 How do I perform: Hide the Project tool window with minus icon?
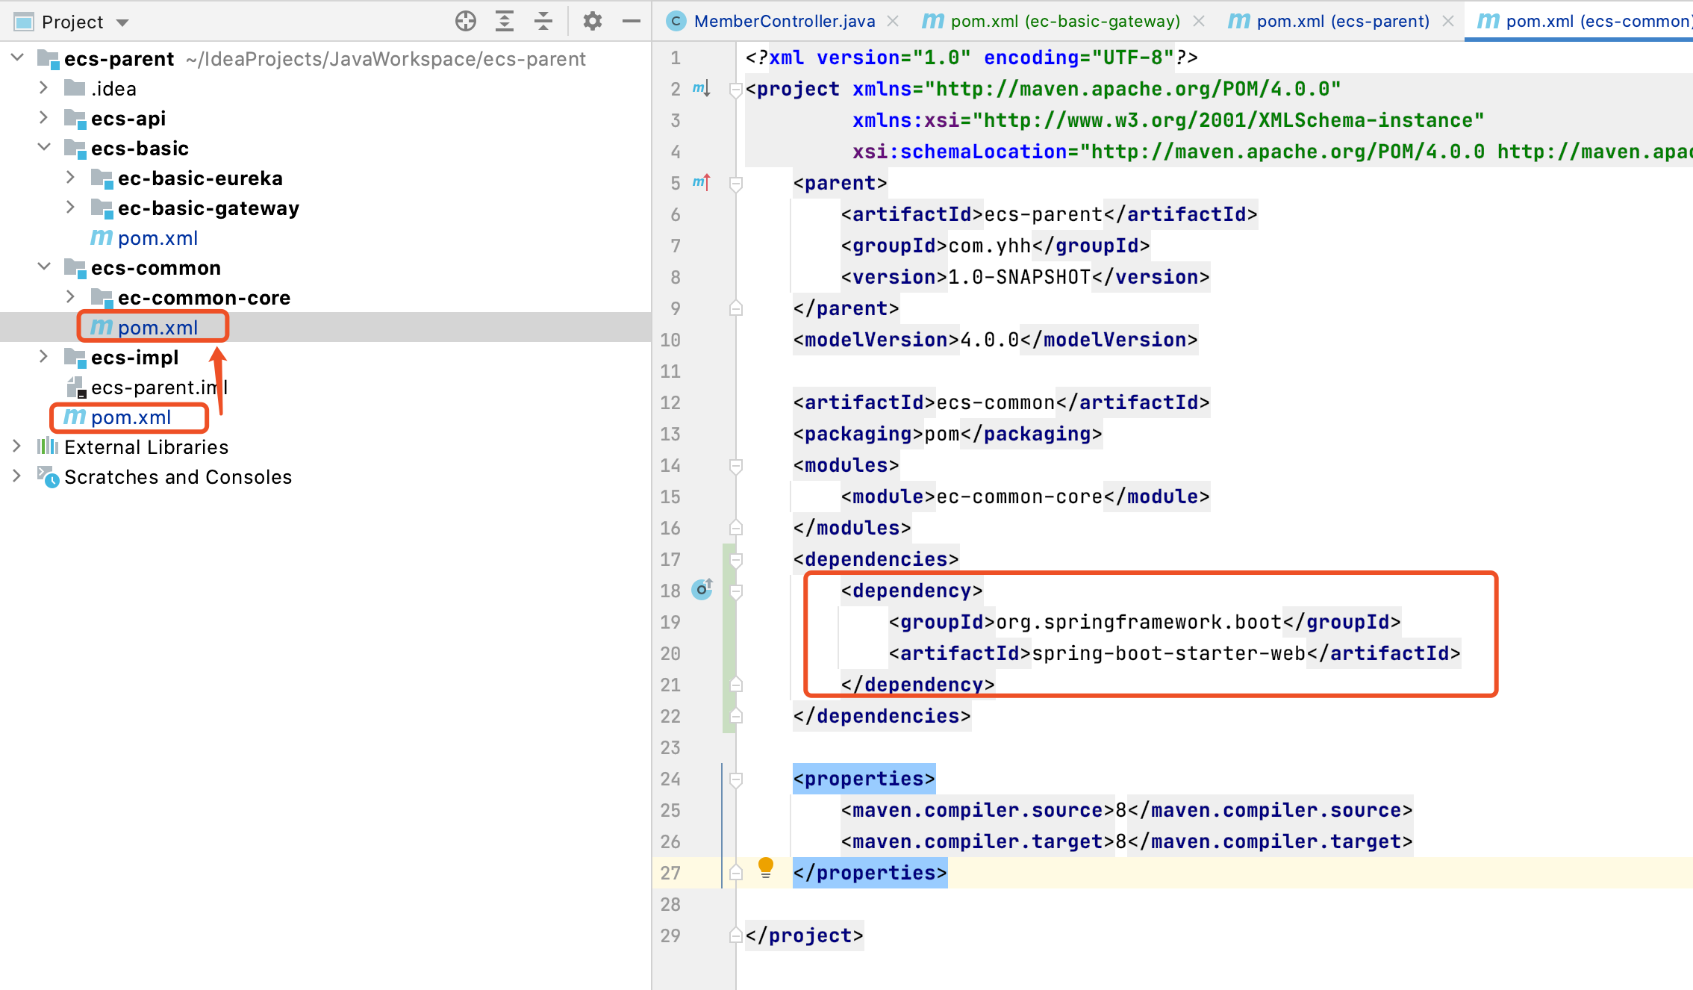click(632, 21)
